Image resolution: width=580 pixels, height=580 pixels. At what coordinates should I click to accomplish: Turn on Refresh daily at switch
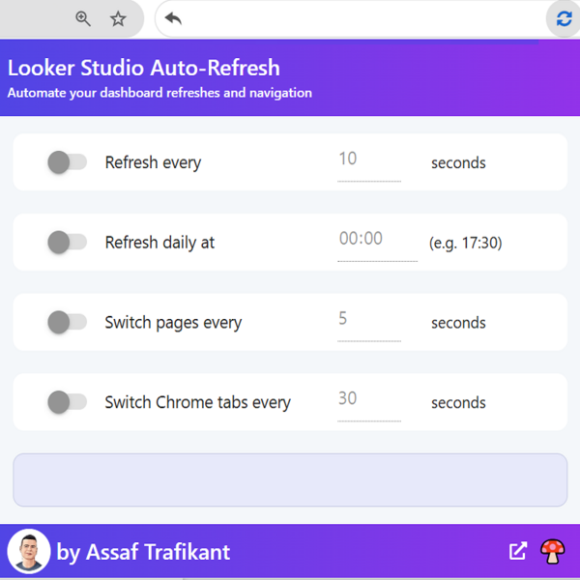(x=67, y=243)
